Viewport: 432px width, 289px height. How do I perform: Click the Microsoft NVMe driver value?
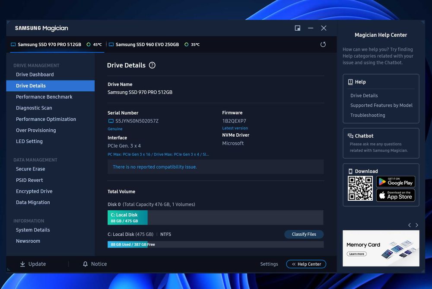[233, 143]
